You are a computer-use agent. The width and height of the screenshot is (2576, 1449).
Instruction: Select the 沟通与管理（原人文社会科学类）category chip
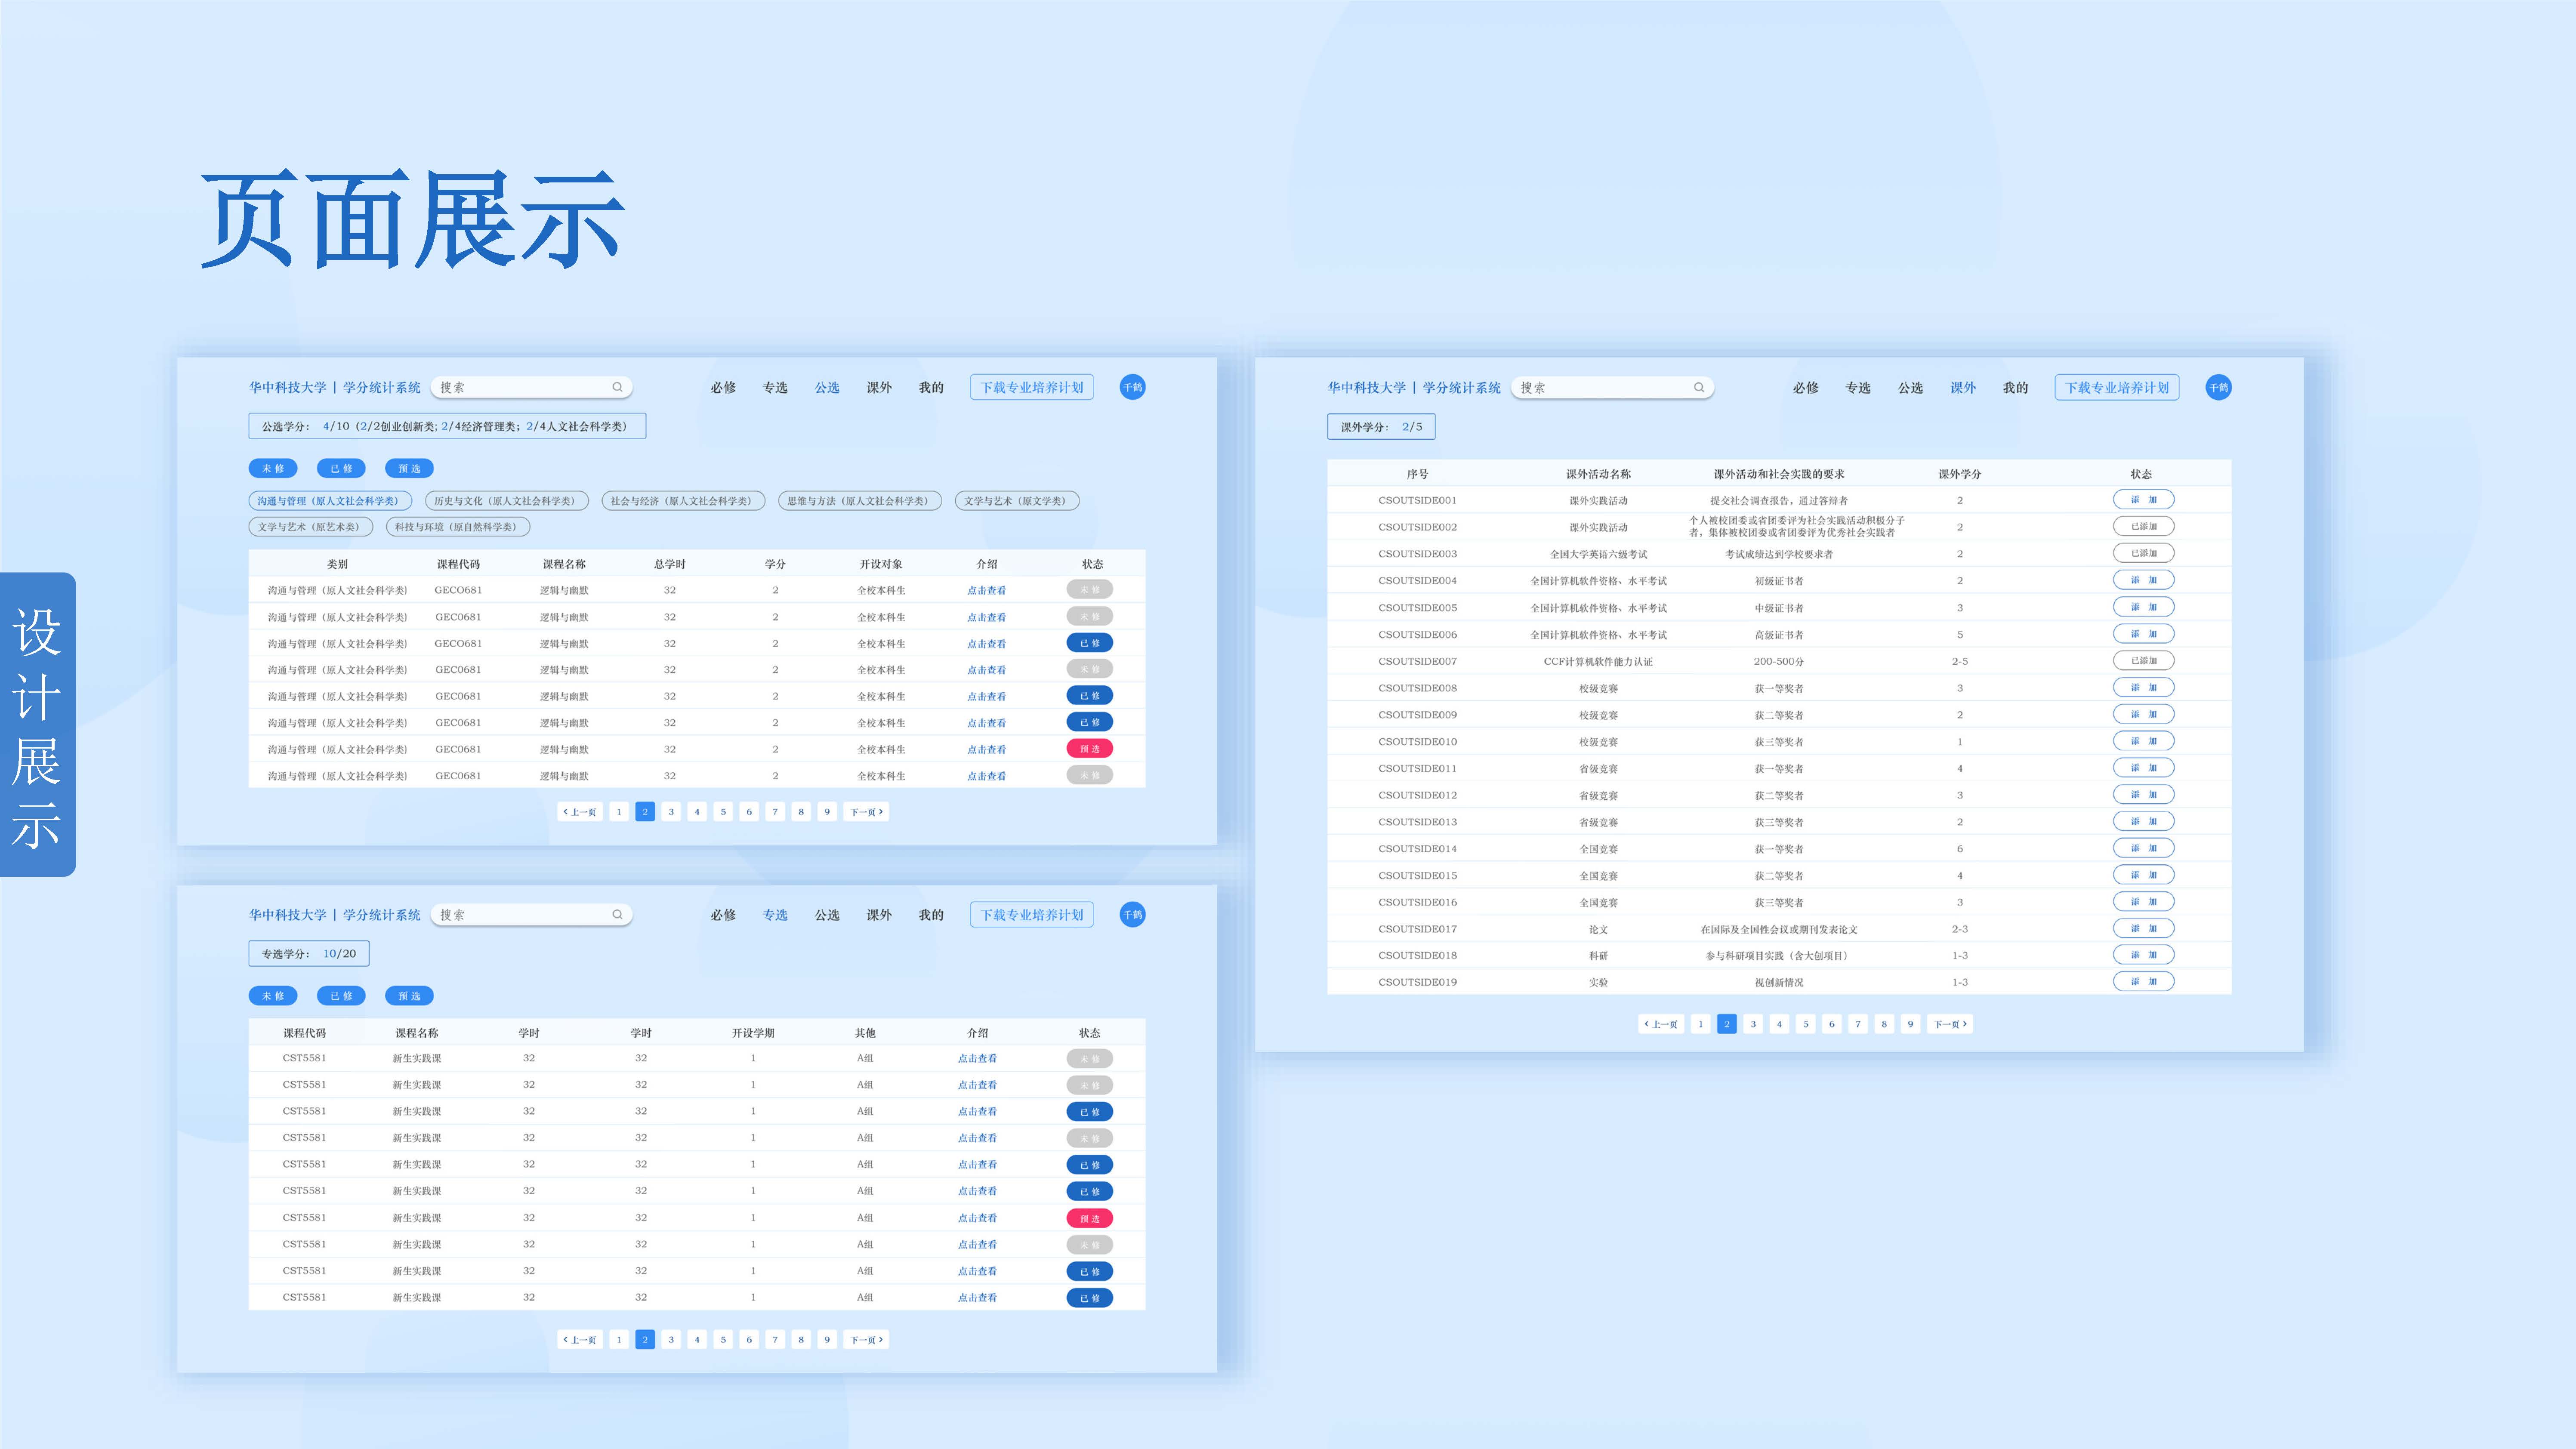coord(330,501)
